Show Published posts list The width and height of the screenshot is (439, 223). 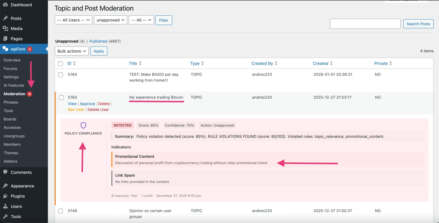pos(98,41)
